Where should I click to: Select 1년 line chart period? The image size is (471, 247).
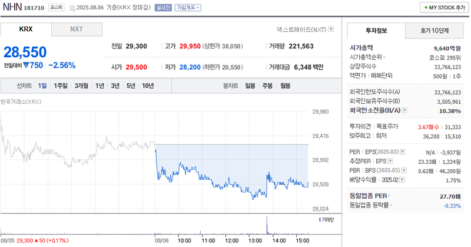pos(99,86)
